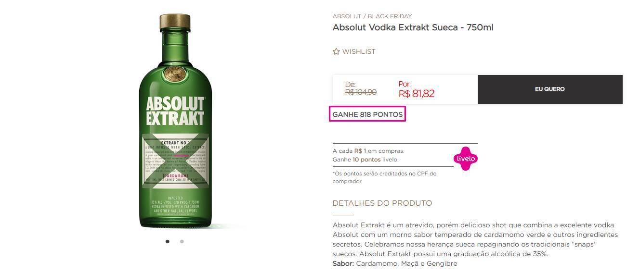Click the EU QUERO buy button
640x273 pixels.
click(550, 89)
